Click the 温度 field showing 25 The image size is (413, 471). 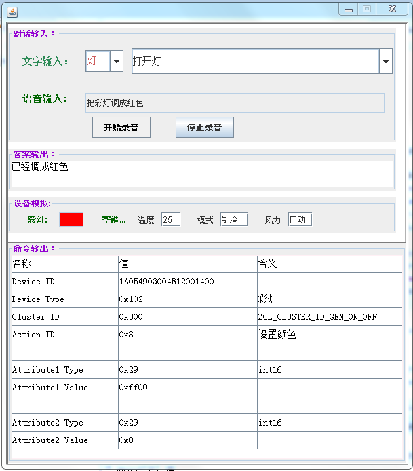click(171, 220)
